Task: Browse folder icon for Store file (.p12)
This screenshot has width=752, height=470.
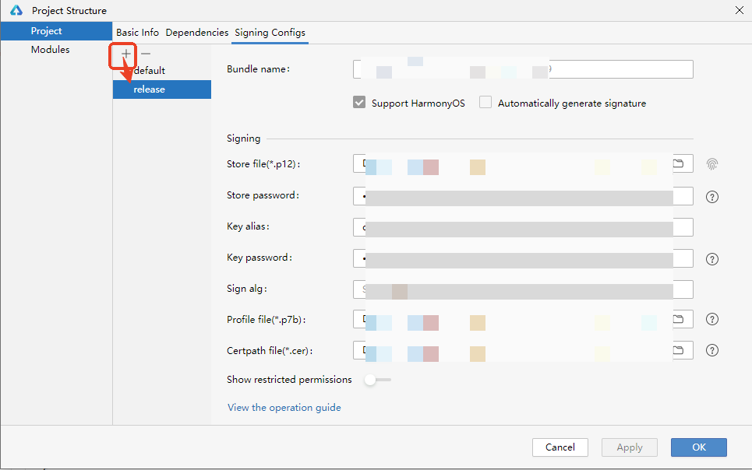Action: coord(678,164)
